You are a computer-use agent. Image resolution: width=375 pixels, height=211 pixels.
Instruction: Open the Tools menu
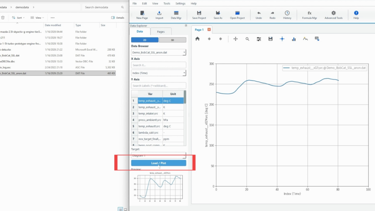point(167,3)
